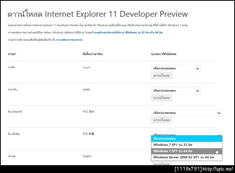Click the download button in the Arabic row

[161, 76]
